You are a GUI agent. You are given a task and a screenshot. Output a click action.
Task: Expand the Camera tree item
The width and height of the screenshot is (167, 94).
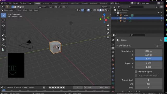(x=118, y=15)
